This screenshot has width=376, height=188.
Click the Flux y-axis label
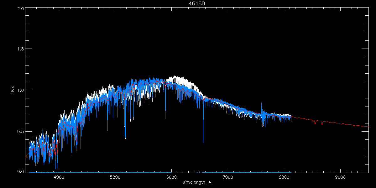[12, 90]
